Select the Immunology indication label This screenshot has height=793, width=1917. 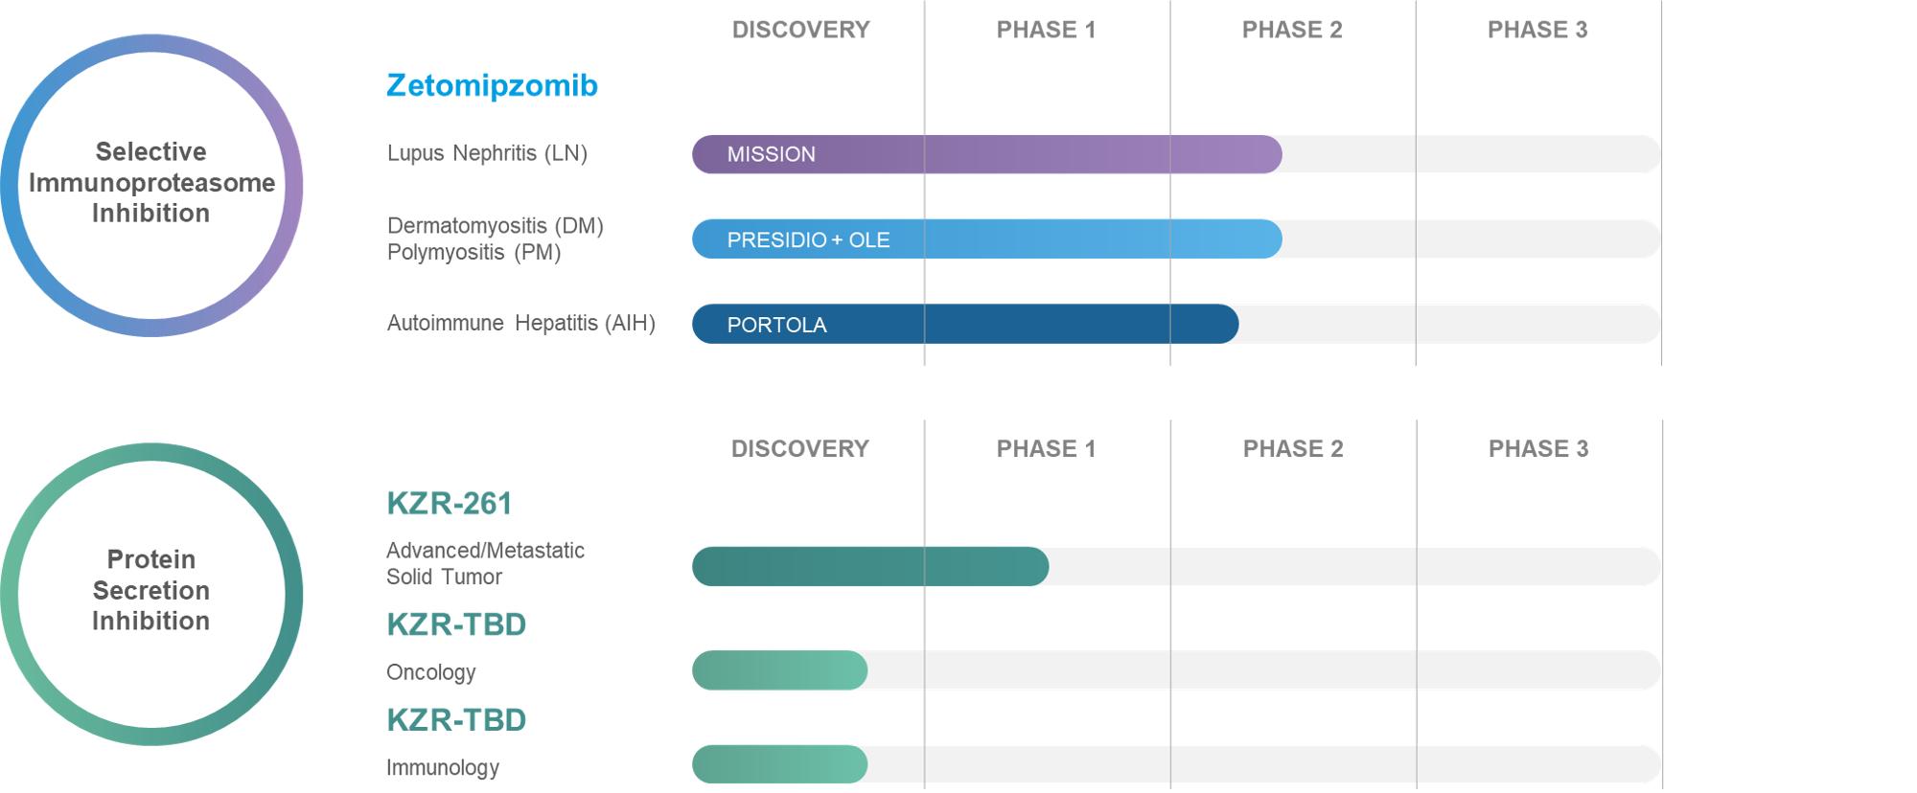(442, 767)
